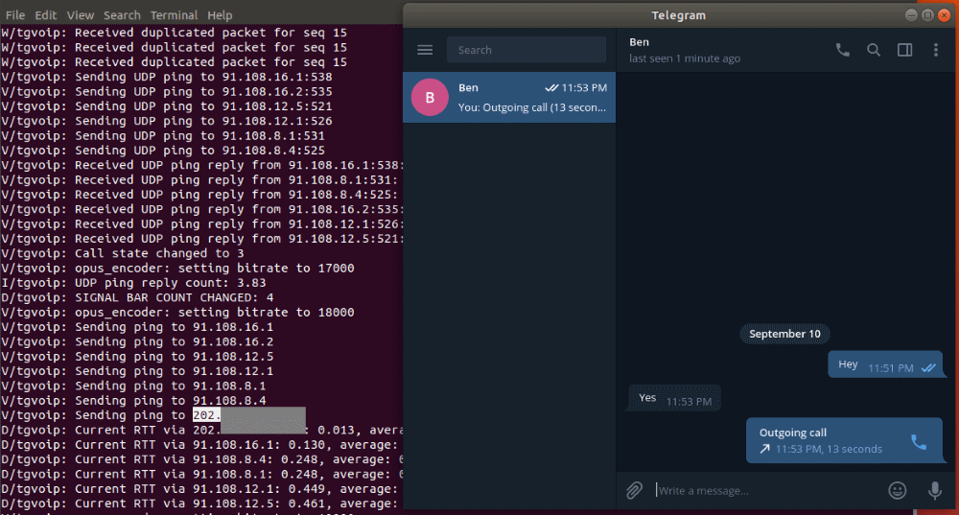Open the terminal Search menu

pyautogui.click(x=122, y=15)
